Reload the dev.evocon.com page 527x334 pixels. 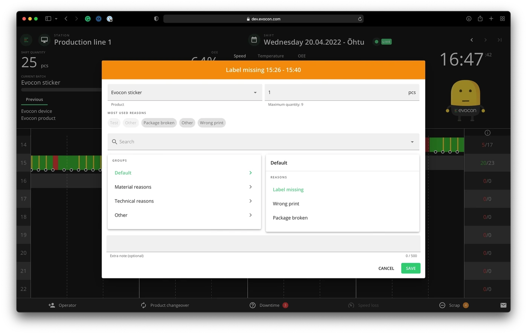tap(360, 19)
